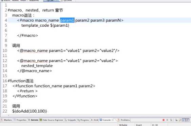Click the Problems tab icon
This screenshot has width=191, height=126.
coord(118,120)
